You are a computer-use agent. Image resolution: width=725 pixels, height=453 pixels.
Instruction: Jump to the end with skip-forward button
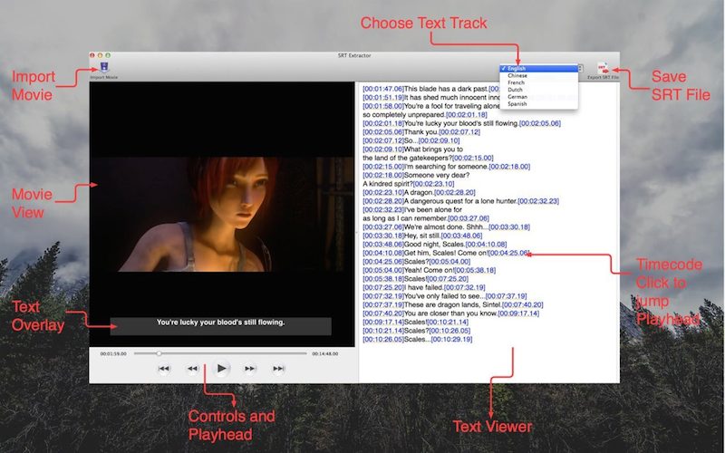coord(278,369)
